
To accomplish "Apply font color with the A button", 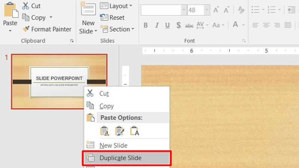I will [x=235, y=25].
